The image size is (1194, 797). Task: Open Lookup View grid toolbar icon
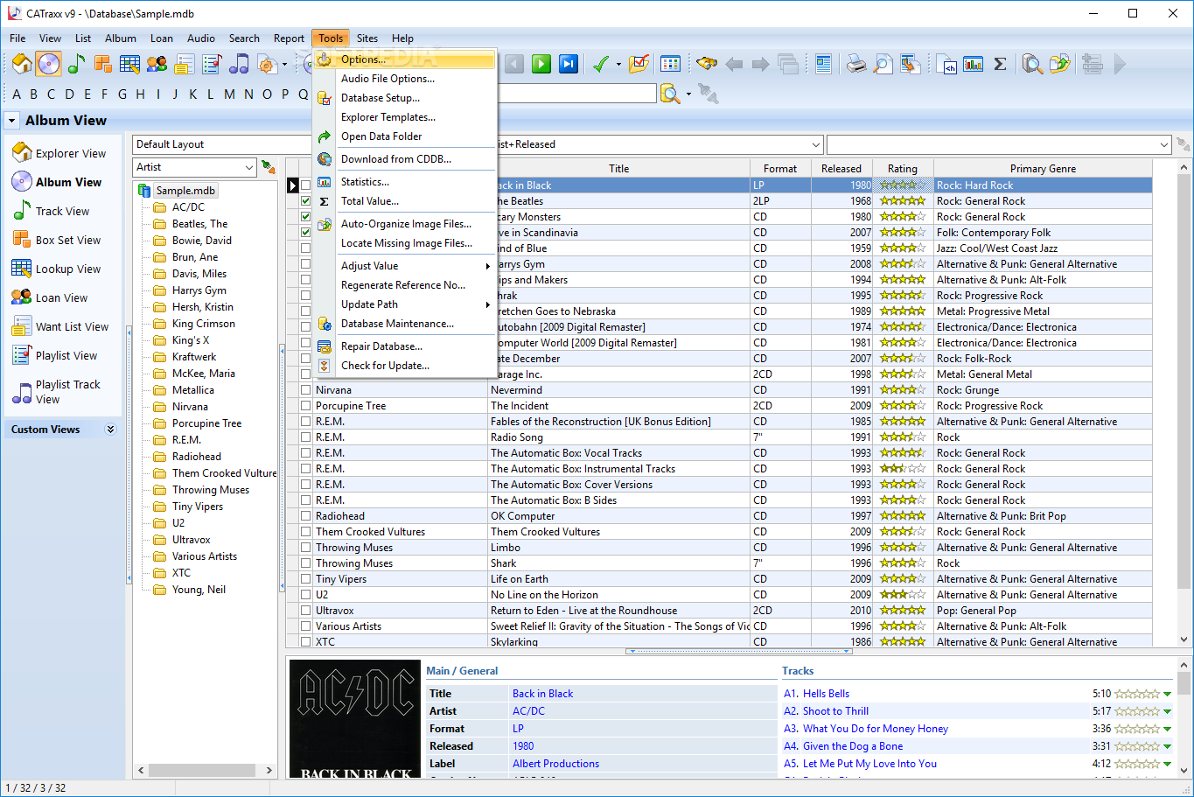tap(129, 64)
